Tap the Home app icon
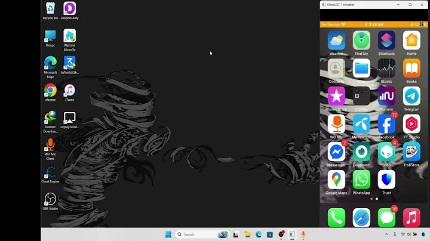The width and height of the screenshot is (430, 241). pos(411,40)
